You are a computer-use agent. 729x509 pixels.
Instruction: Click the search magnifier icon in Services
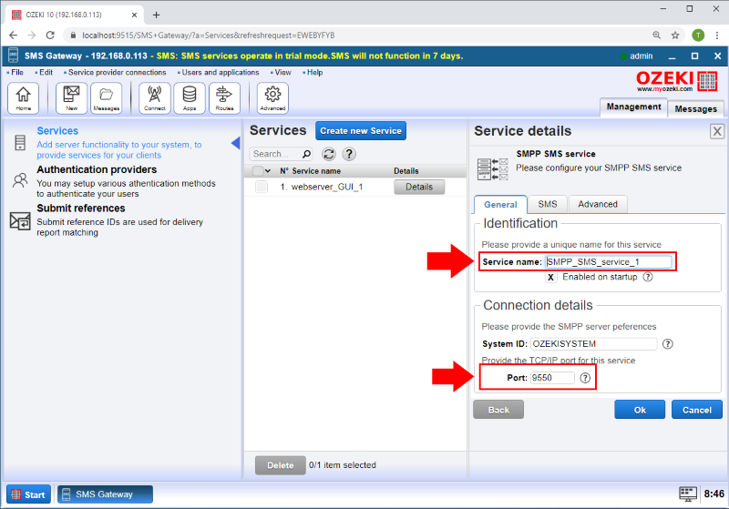click(x=306, y=154)
